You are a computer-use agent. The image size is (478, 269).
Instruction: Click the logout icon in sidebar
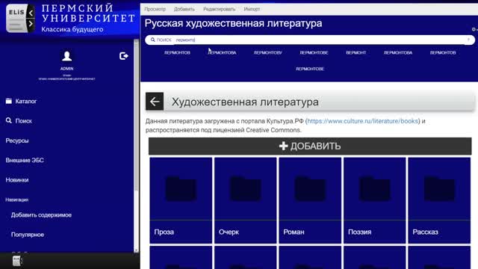[x=124, y=56]
